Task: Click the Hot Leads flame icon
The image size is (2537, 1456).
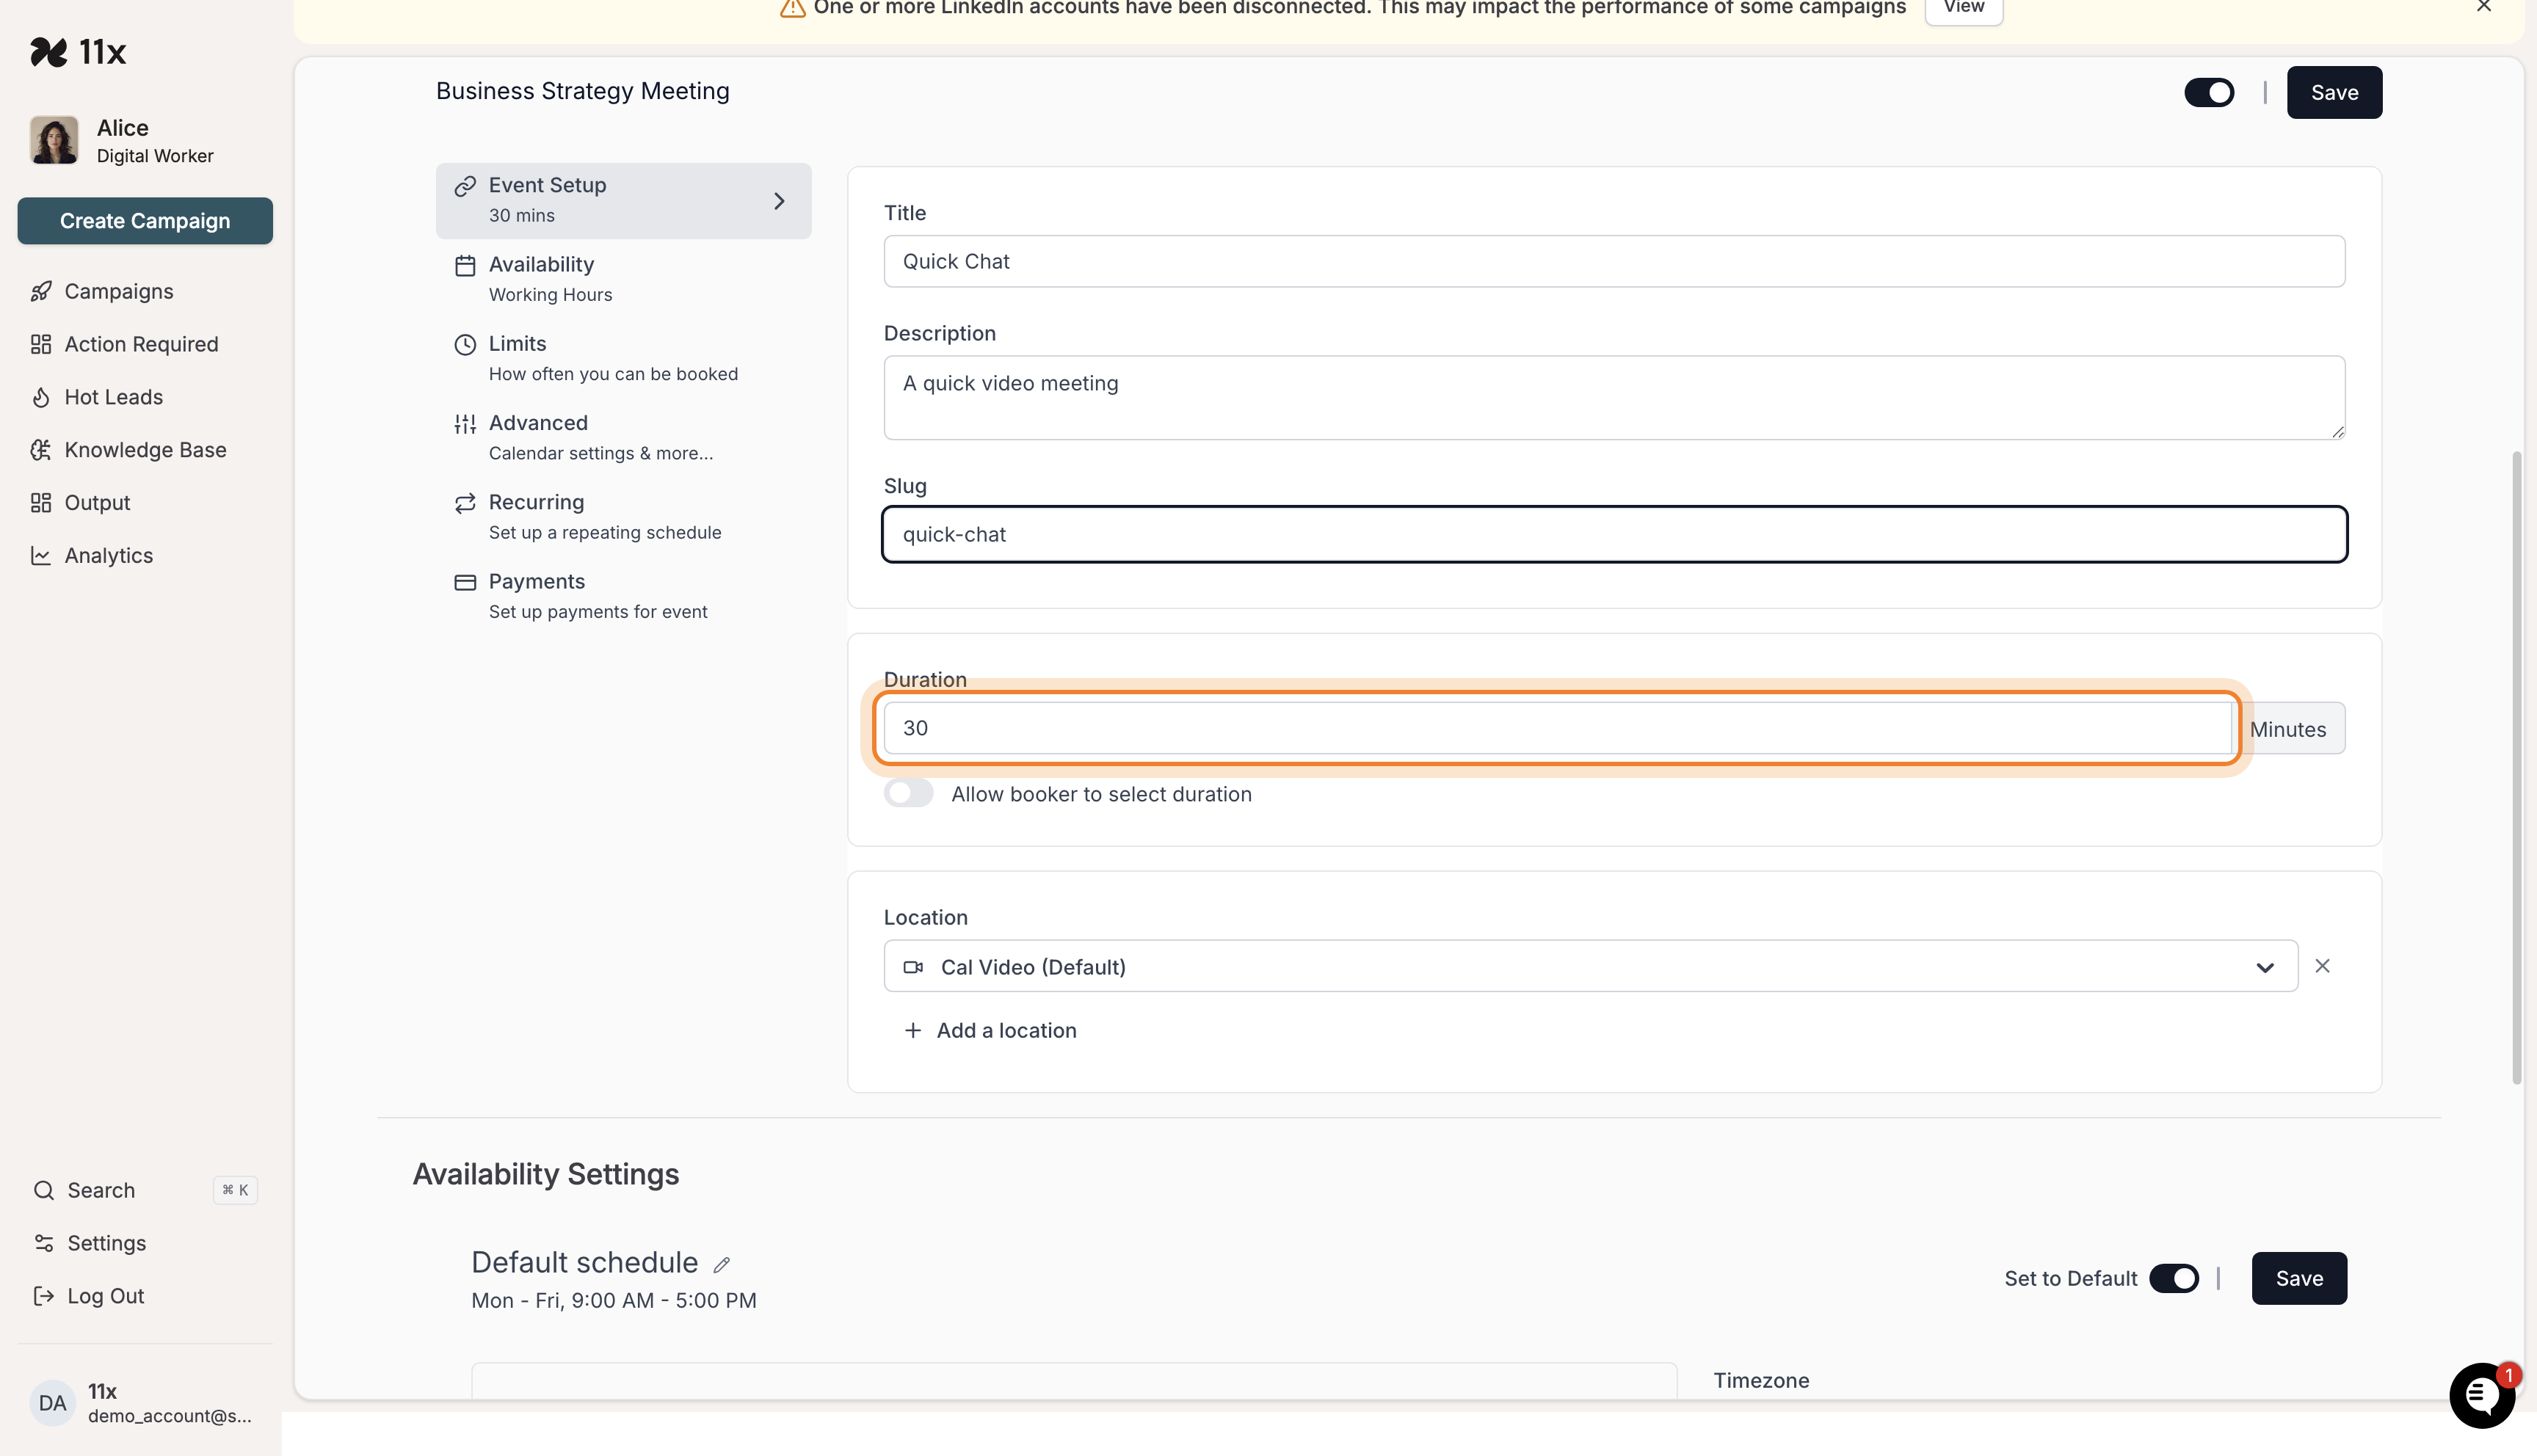Action: [41, 397]
